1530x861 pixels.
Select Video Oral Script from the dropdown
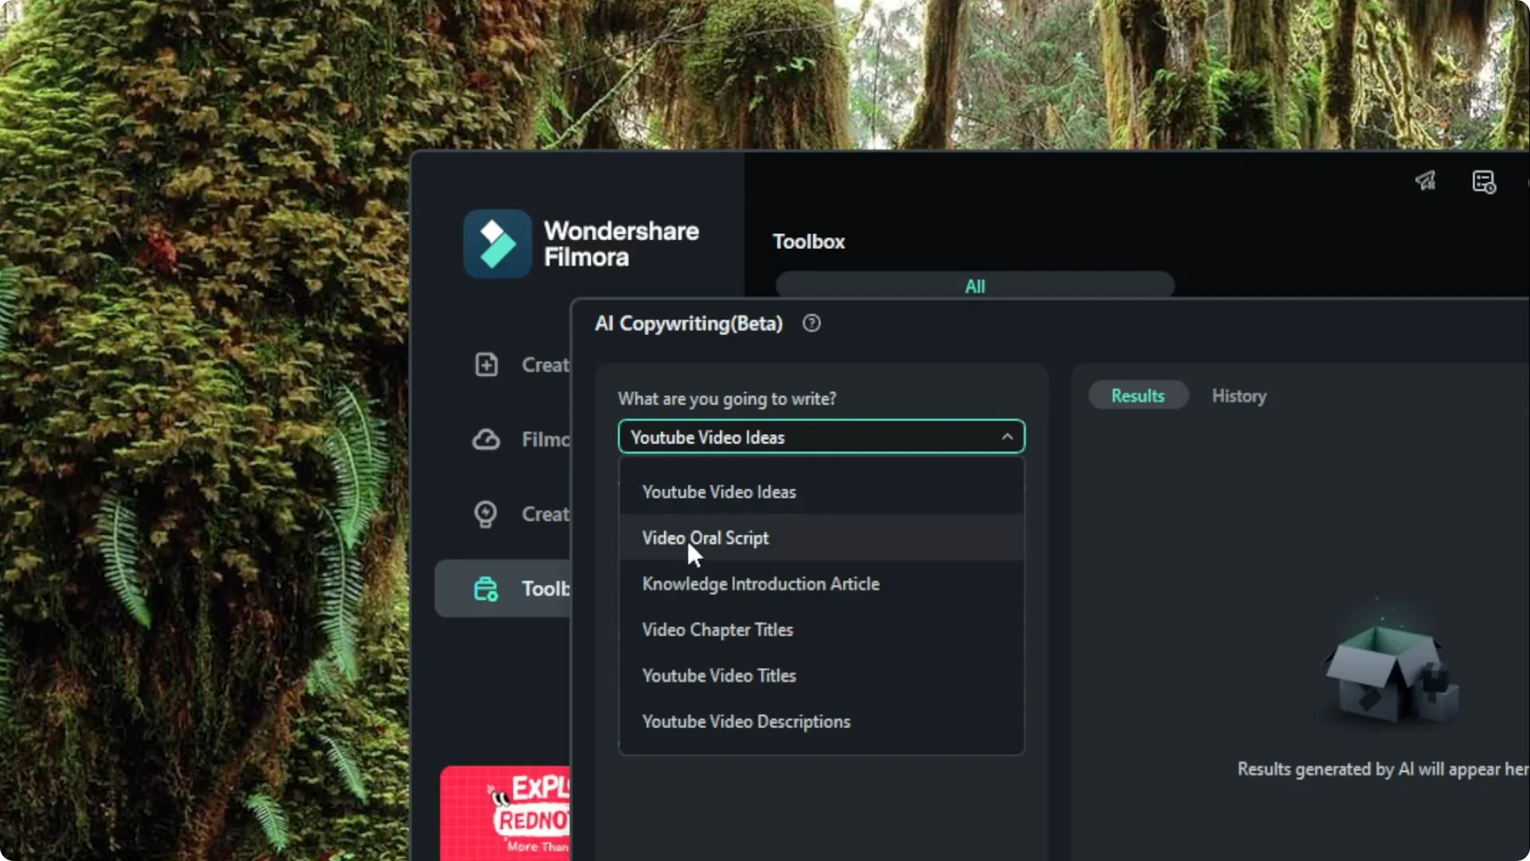(705, 538)
